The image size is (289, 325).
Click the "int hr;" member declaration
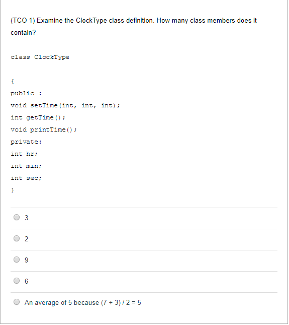(x=24, y=154)
